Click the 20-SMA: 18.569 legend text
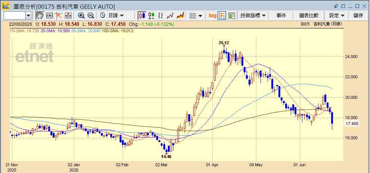Viewport: 370px width, 173px height. coord(55,31)
